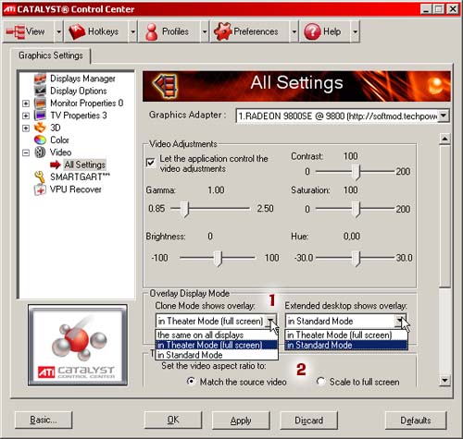Click the Clone Mode overlay combo box
Viewport: 463px width, 439px height.
[x=216, y=321]
